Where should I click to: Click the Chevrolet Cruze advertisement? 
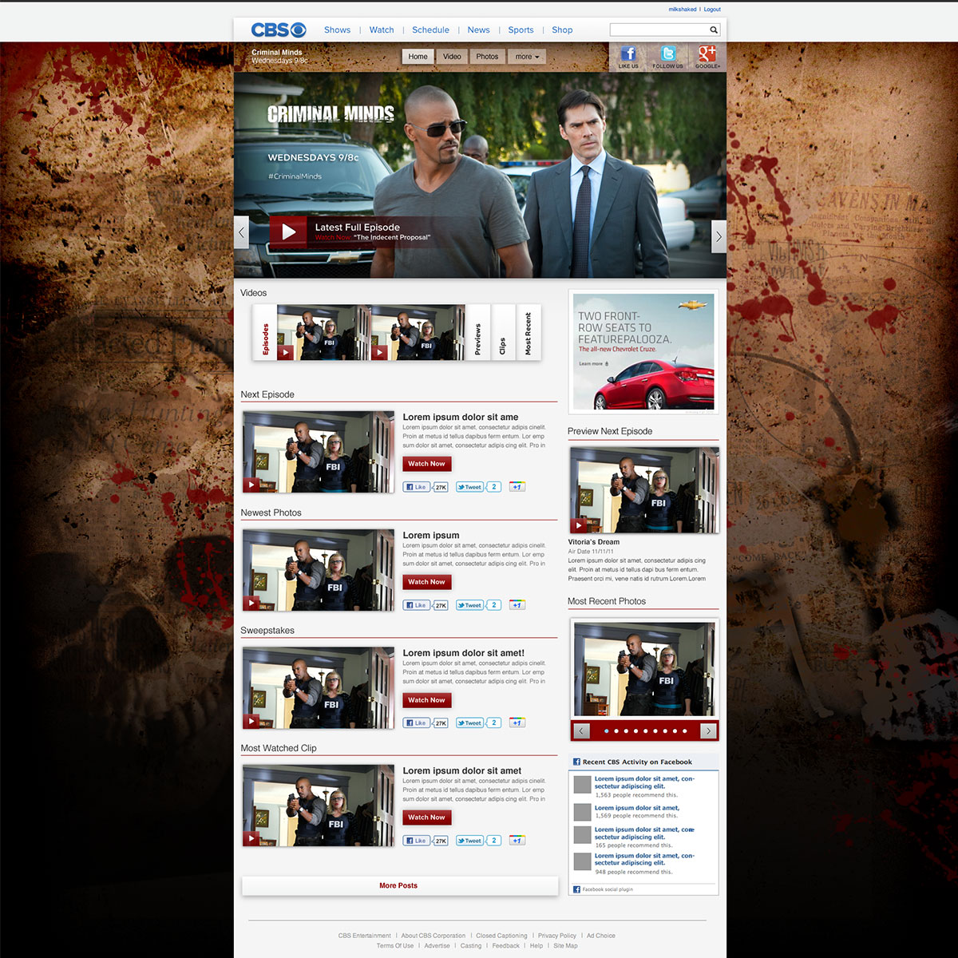tap(643, 352)
